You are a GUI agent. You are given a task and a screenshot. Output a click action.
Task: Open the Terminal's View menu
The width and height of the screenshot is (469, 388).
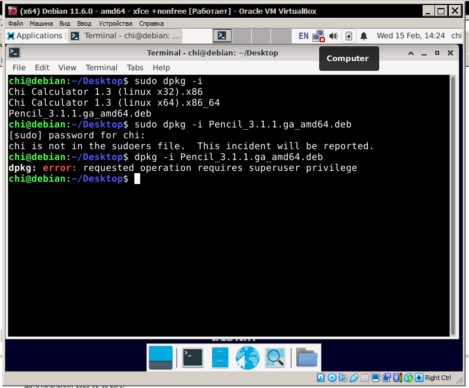tap(67, 68)
